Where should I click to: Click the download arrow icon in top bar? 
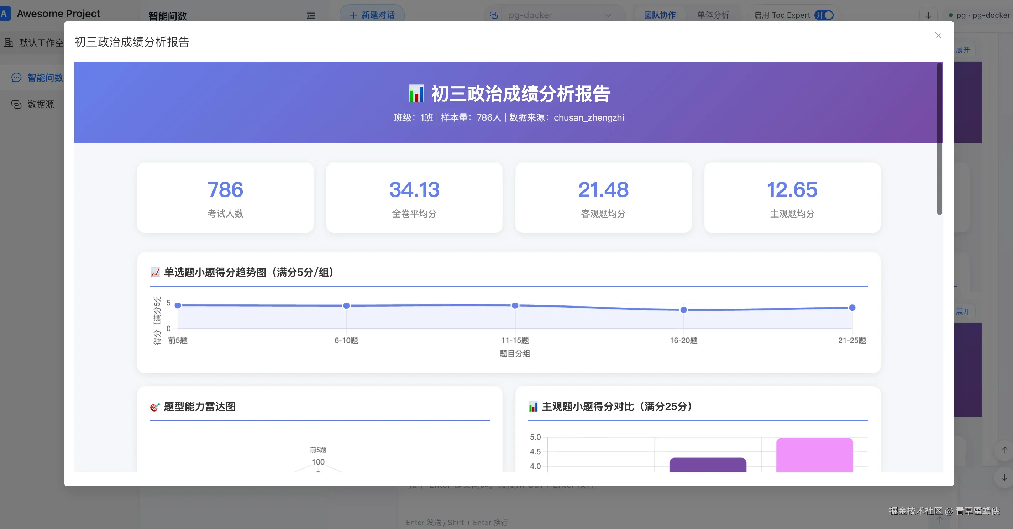tap(928, 15)
